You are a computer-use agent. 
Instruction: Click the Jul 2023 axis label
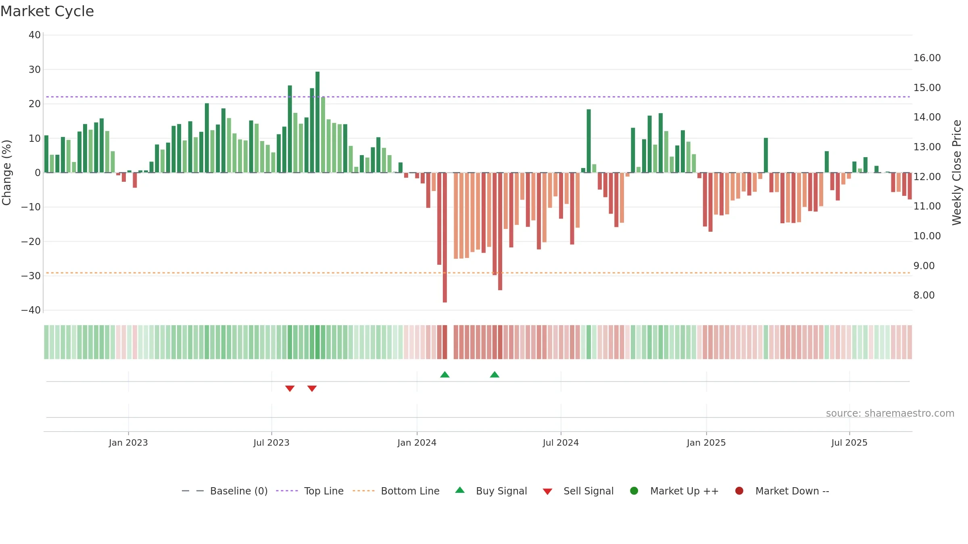pyautogui.click(x=271, y=442)
